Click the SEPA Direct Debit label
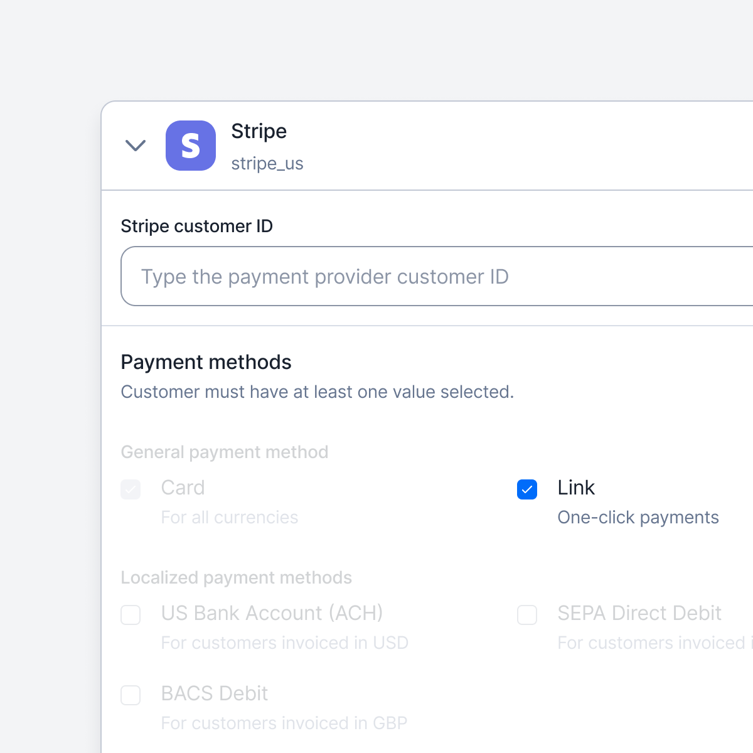 (x=639, y=613)
